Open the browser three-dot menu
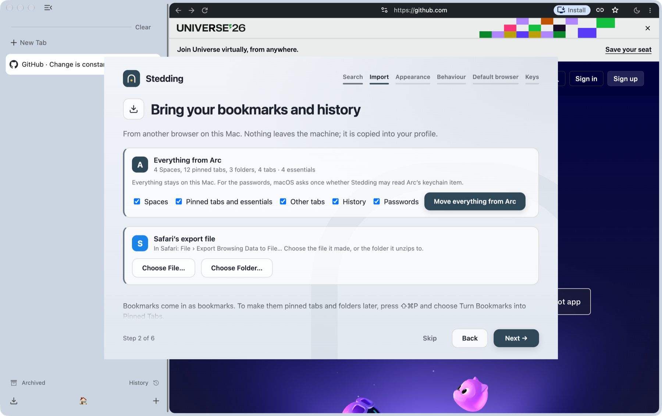The image size is (662, 416). coord(650,10)
